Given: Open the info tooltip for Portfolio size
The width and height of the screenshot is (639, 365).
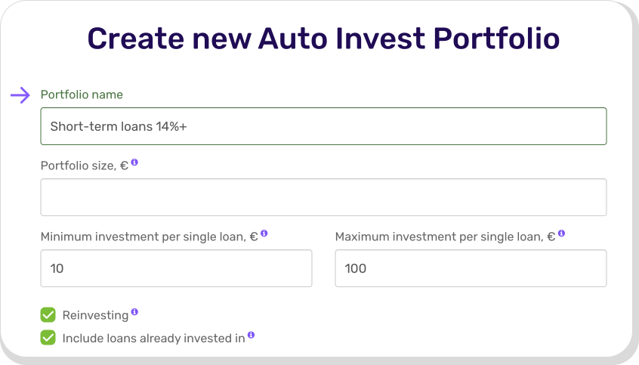Looking at the screenshot, I should (x=134, y=162).
